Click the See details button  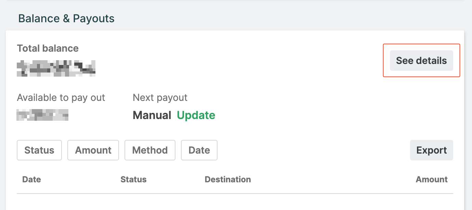point(421,61)
